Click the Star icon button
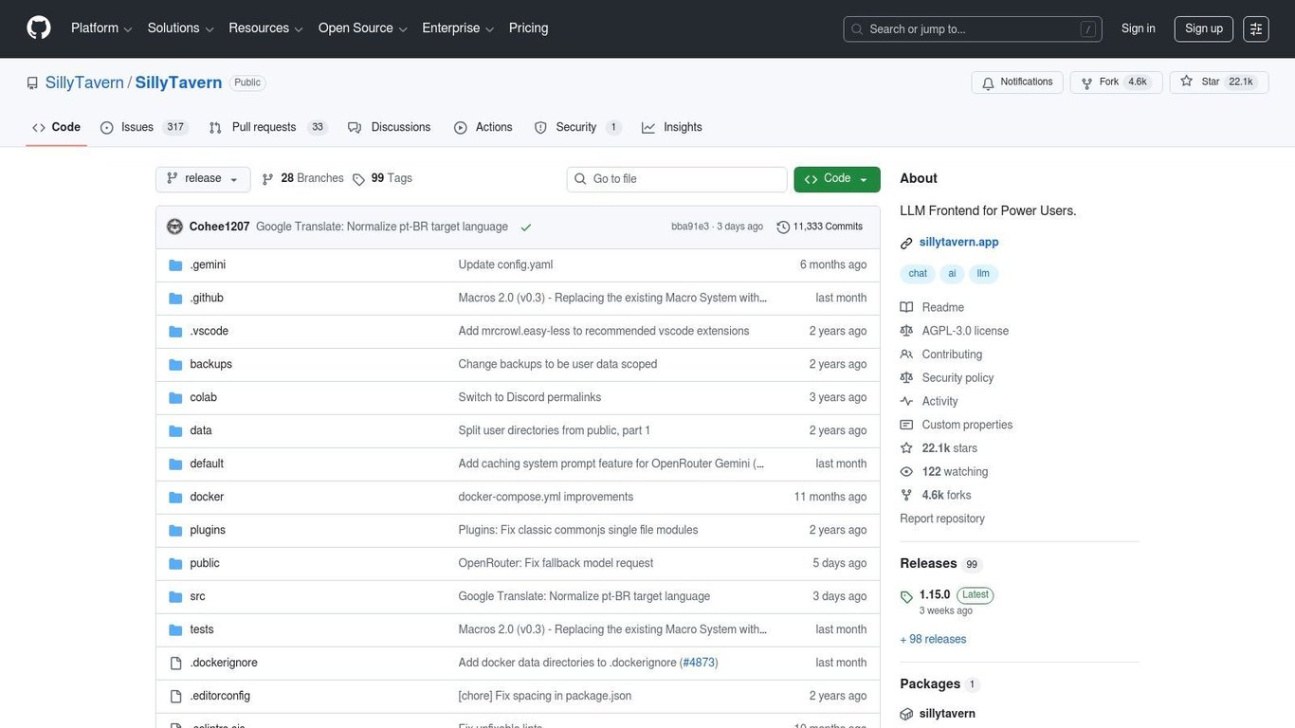Screen dimensions: 1295x728 (x=1186, y=82)
